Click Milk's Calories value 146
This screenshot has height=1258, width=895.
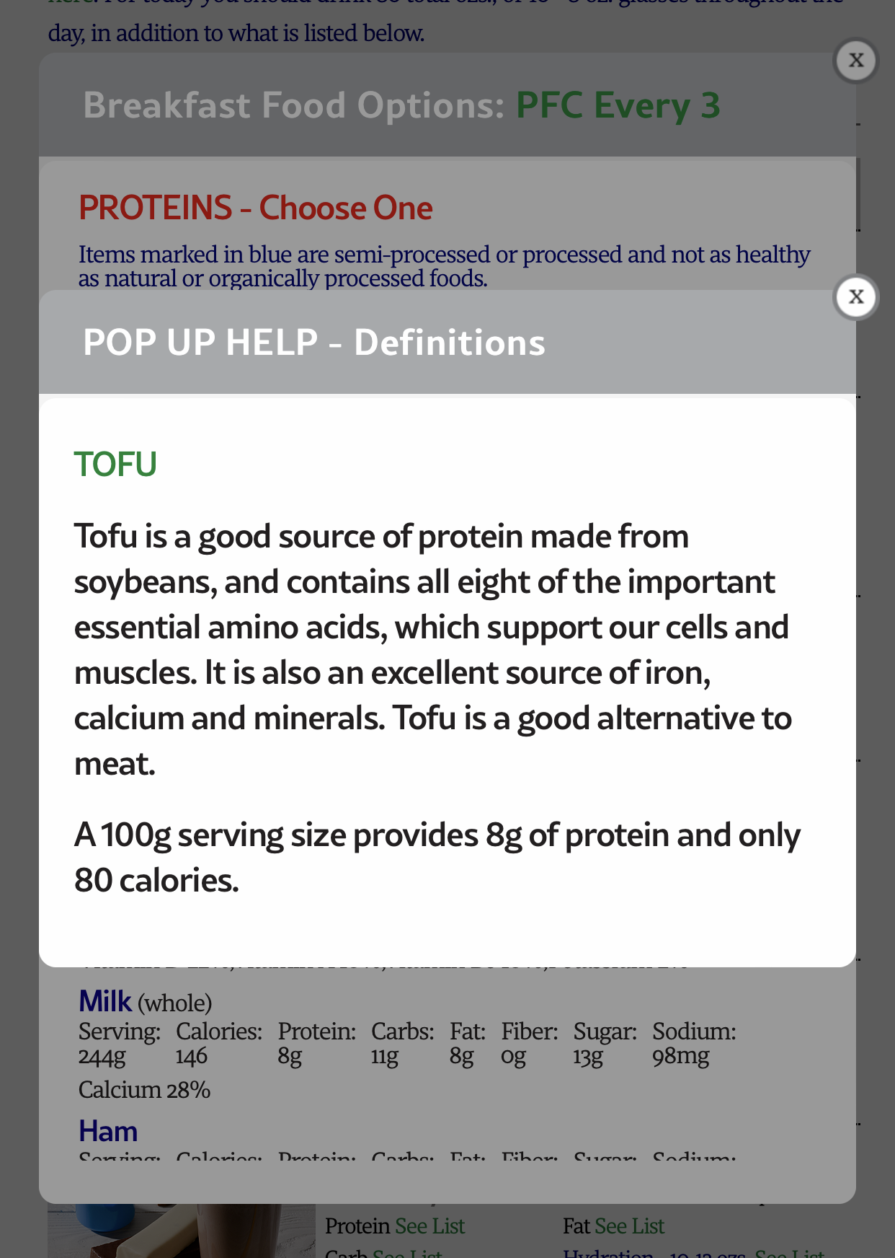[x=192, y=1056]
